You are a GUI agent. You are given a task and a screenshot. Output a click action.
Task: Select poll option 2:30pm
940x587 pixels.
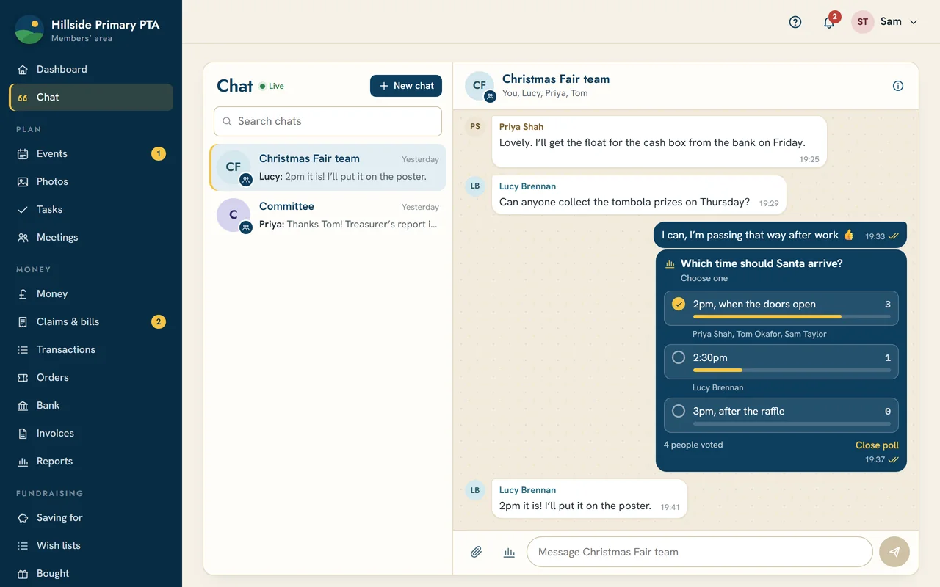tap(781, 361)
